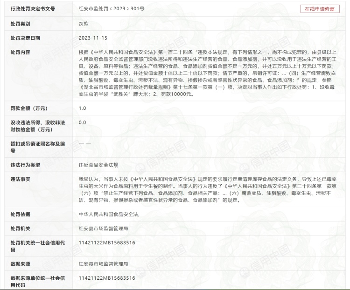Click the decision number 红安市监处罚〔2023〕301号
This screenshot has height=290, width=350.
(x=112, y=9)
